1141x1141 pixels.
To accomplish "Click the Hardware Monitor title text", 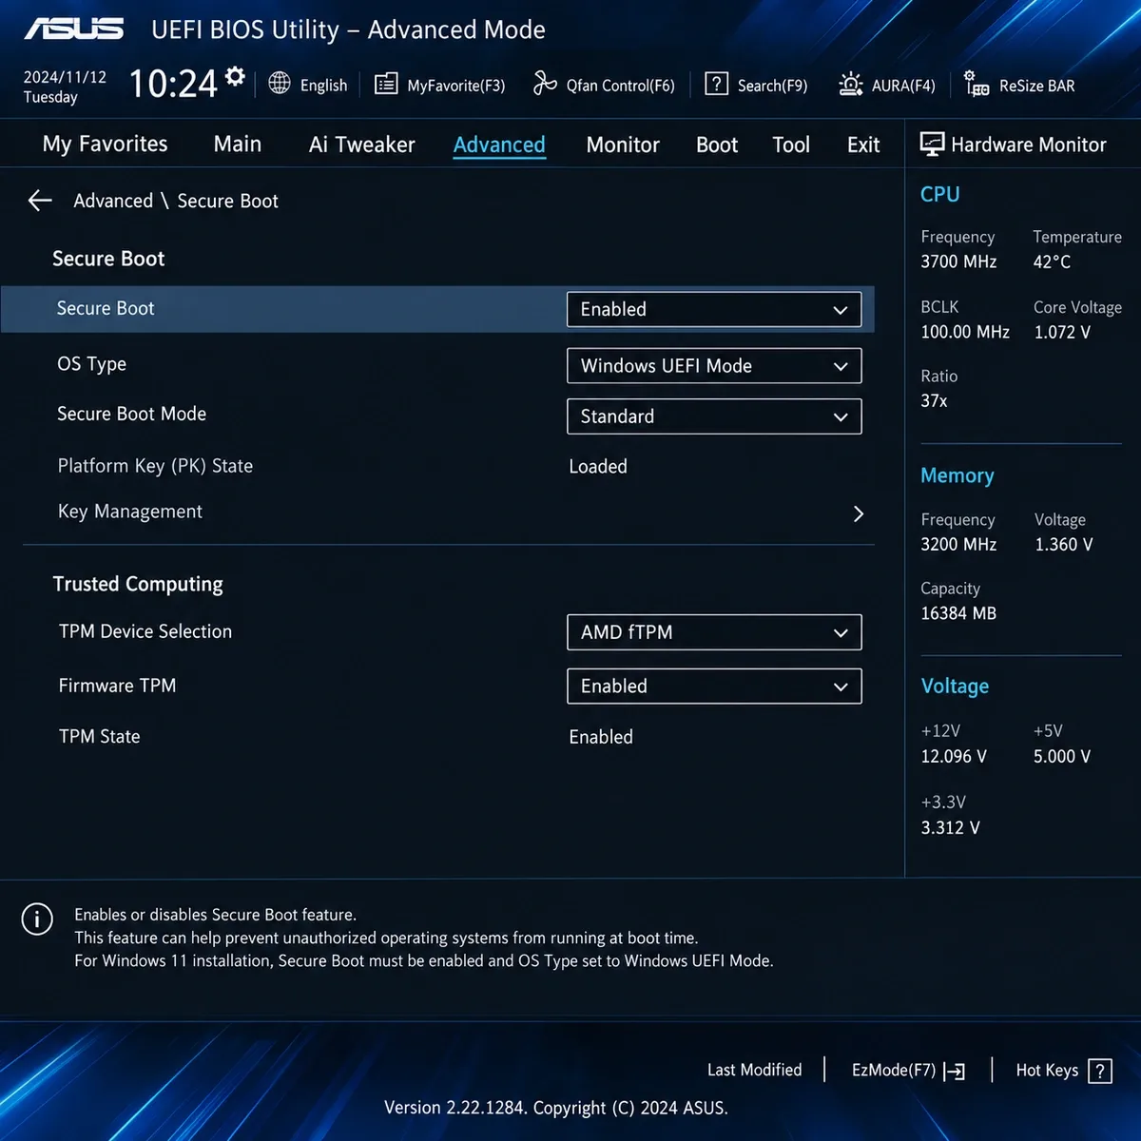I will pos(1029,145).
